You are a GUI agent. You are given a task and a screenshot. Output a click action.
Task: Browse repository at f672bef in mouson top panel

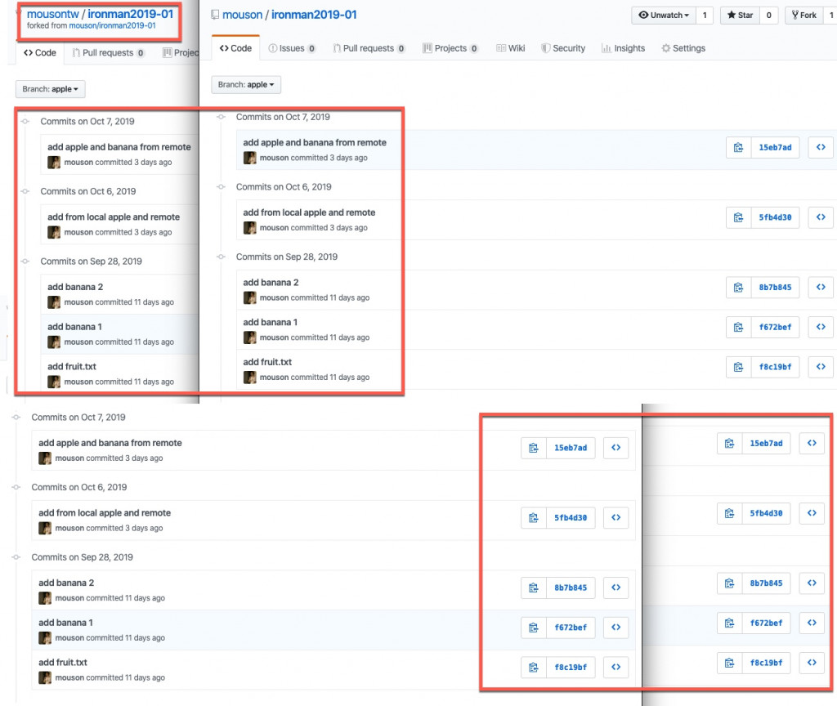click(821, 327)
